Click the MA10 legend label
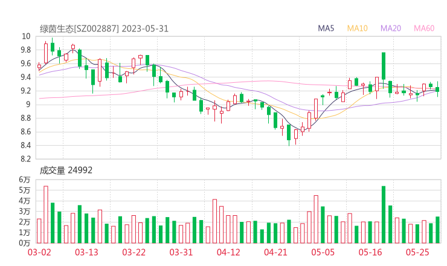This screenshot has height=266, width=447. point(357,28)
